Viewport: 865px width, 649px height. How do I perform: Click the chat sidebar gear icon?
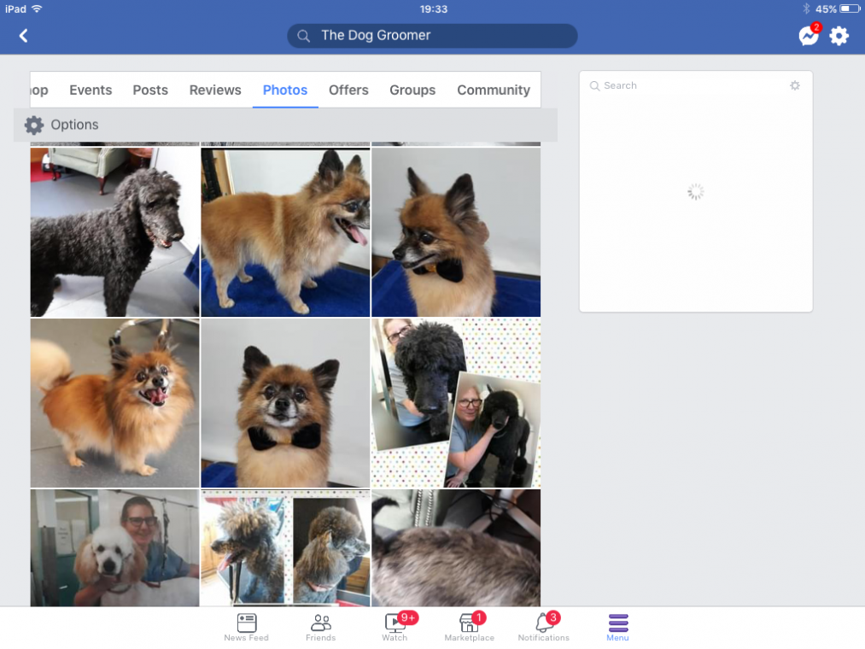point(795,85)
